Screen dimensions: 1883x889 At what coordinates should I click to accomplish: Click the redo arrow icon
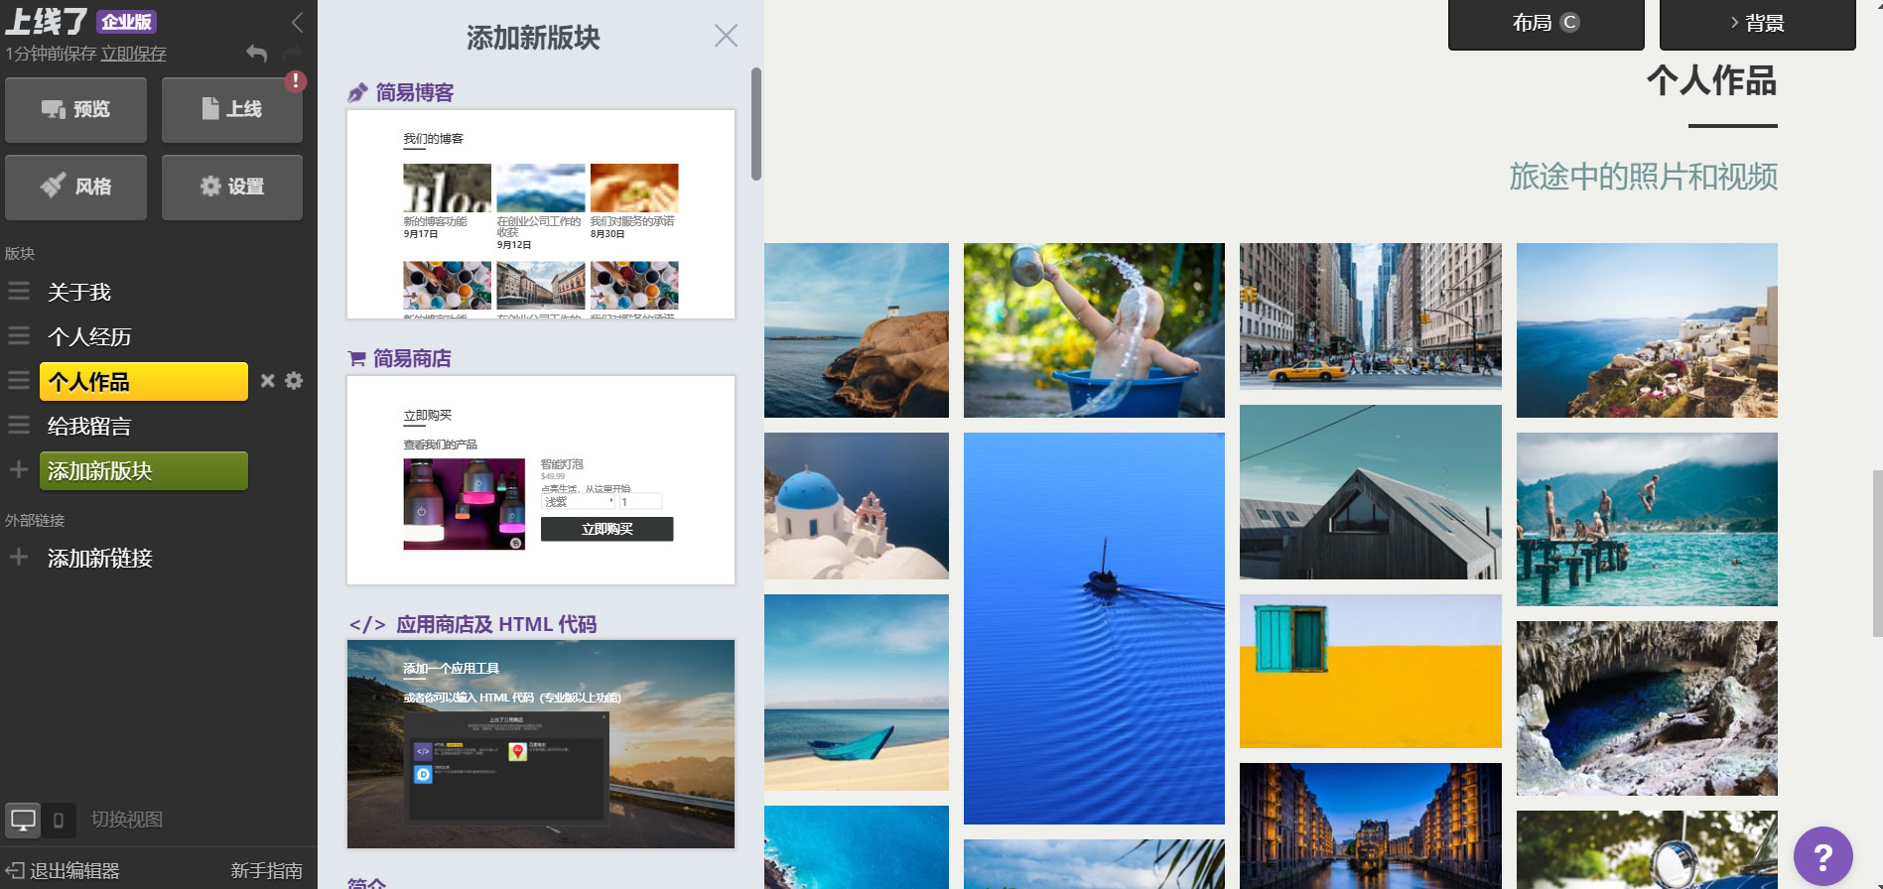tap(292, 54)
